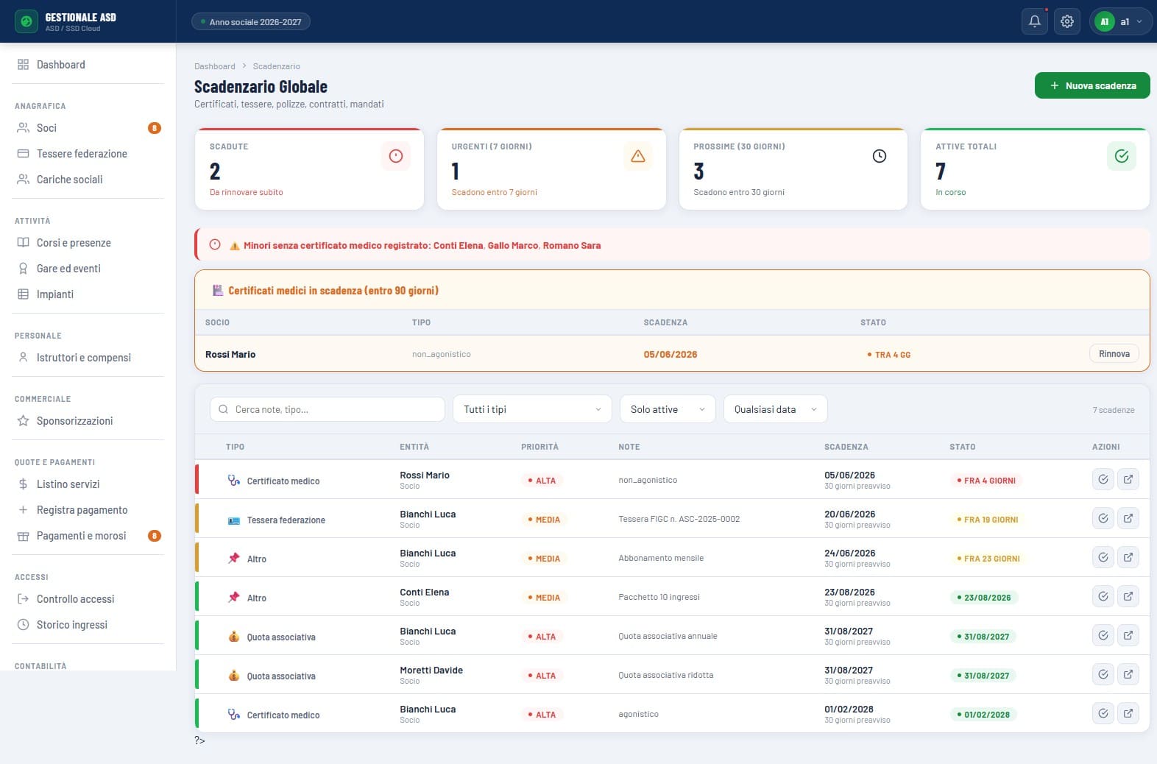Click the Dashboard breadcrumb link

point(215,66)
